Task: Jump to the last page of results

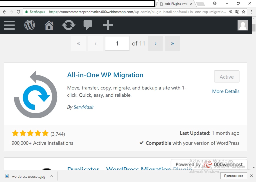Action: (172, 43)
